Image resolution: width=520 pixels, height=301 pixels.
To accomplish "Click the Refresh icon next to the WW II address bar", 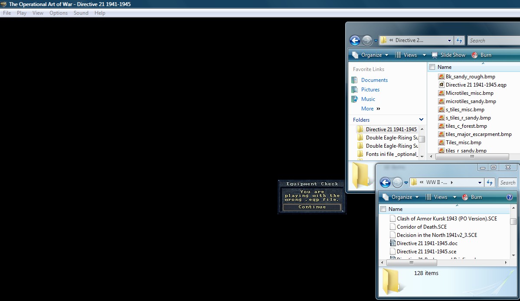I will pyautogui.click(x=489, y=182).
